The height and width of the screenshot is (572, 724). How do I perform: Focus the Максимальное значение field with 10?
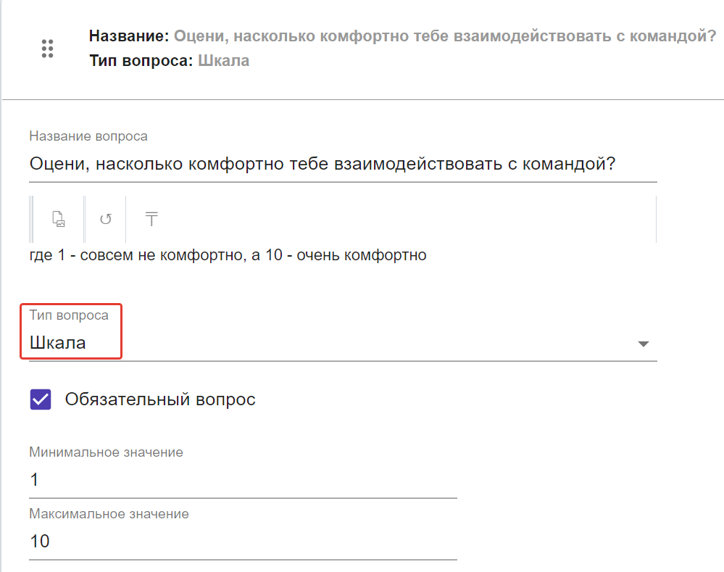(x=243, y=541)
